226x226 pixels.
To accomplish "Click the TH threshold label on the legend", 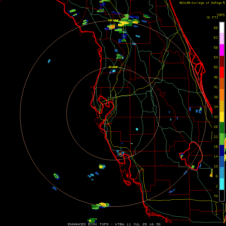I will tap(216, 196).
